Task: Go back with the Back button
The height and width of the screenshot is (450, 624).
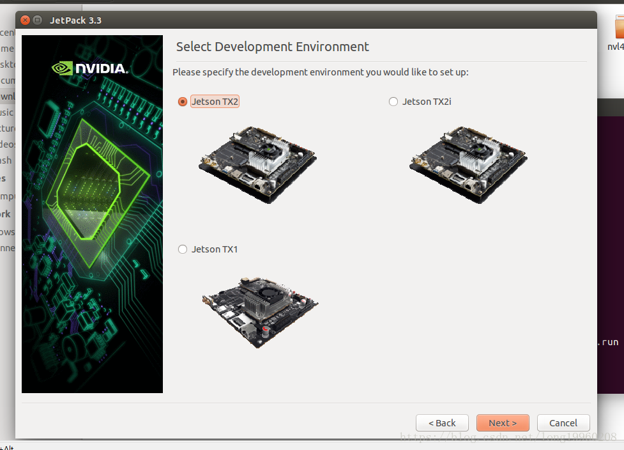Action: 442,423
